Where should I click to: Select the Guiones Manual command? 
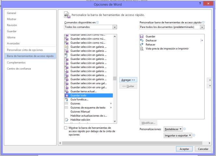pos(89,112)
